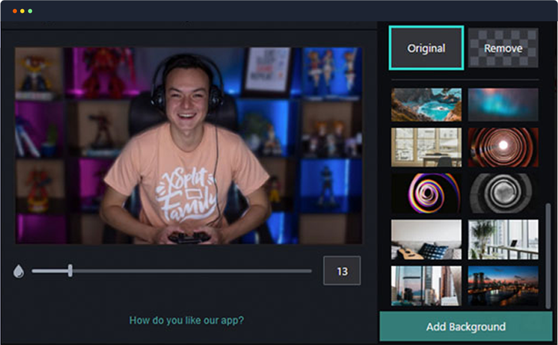Click the green maximize window dot
Viewport: 558px width, 345px height.
30,11
